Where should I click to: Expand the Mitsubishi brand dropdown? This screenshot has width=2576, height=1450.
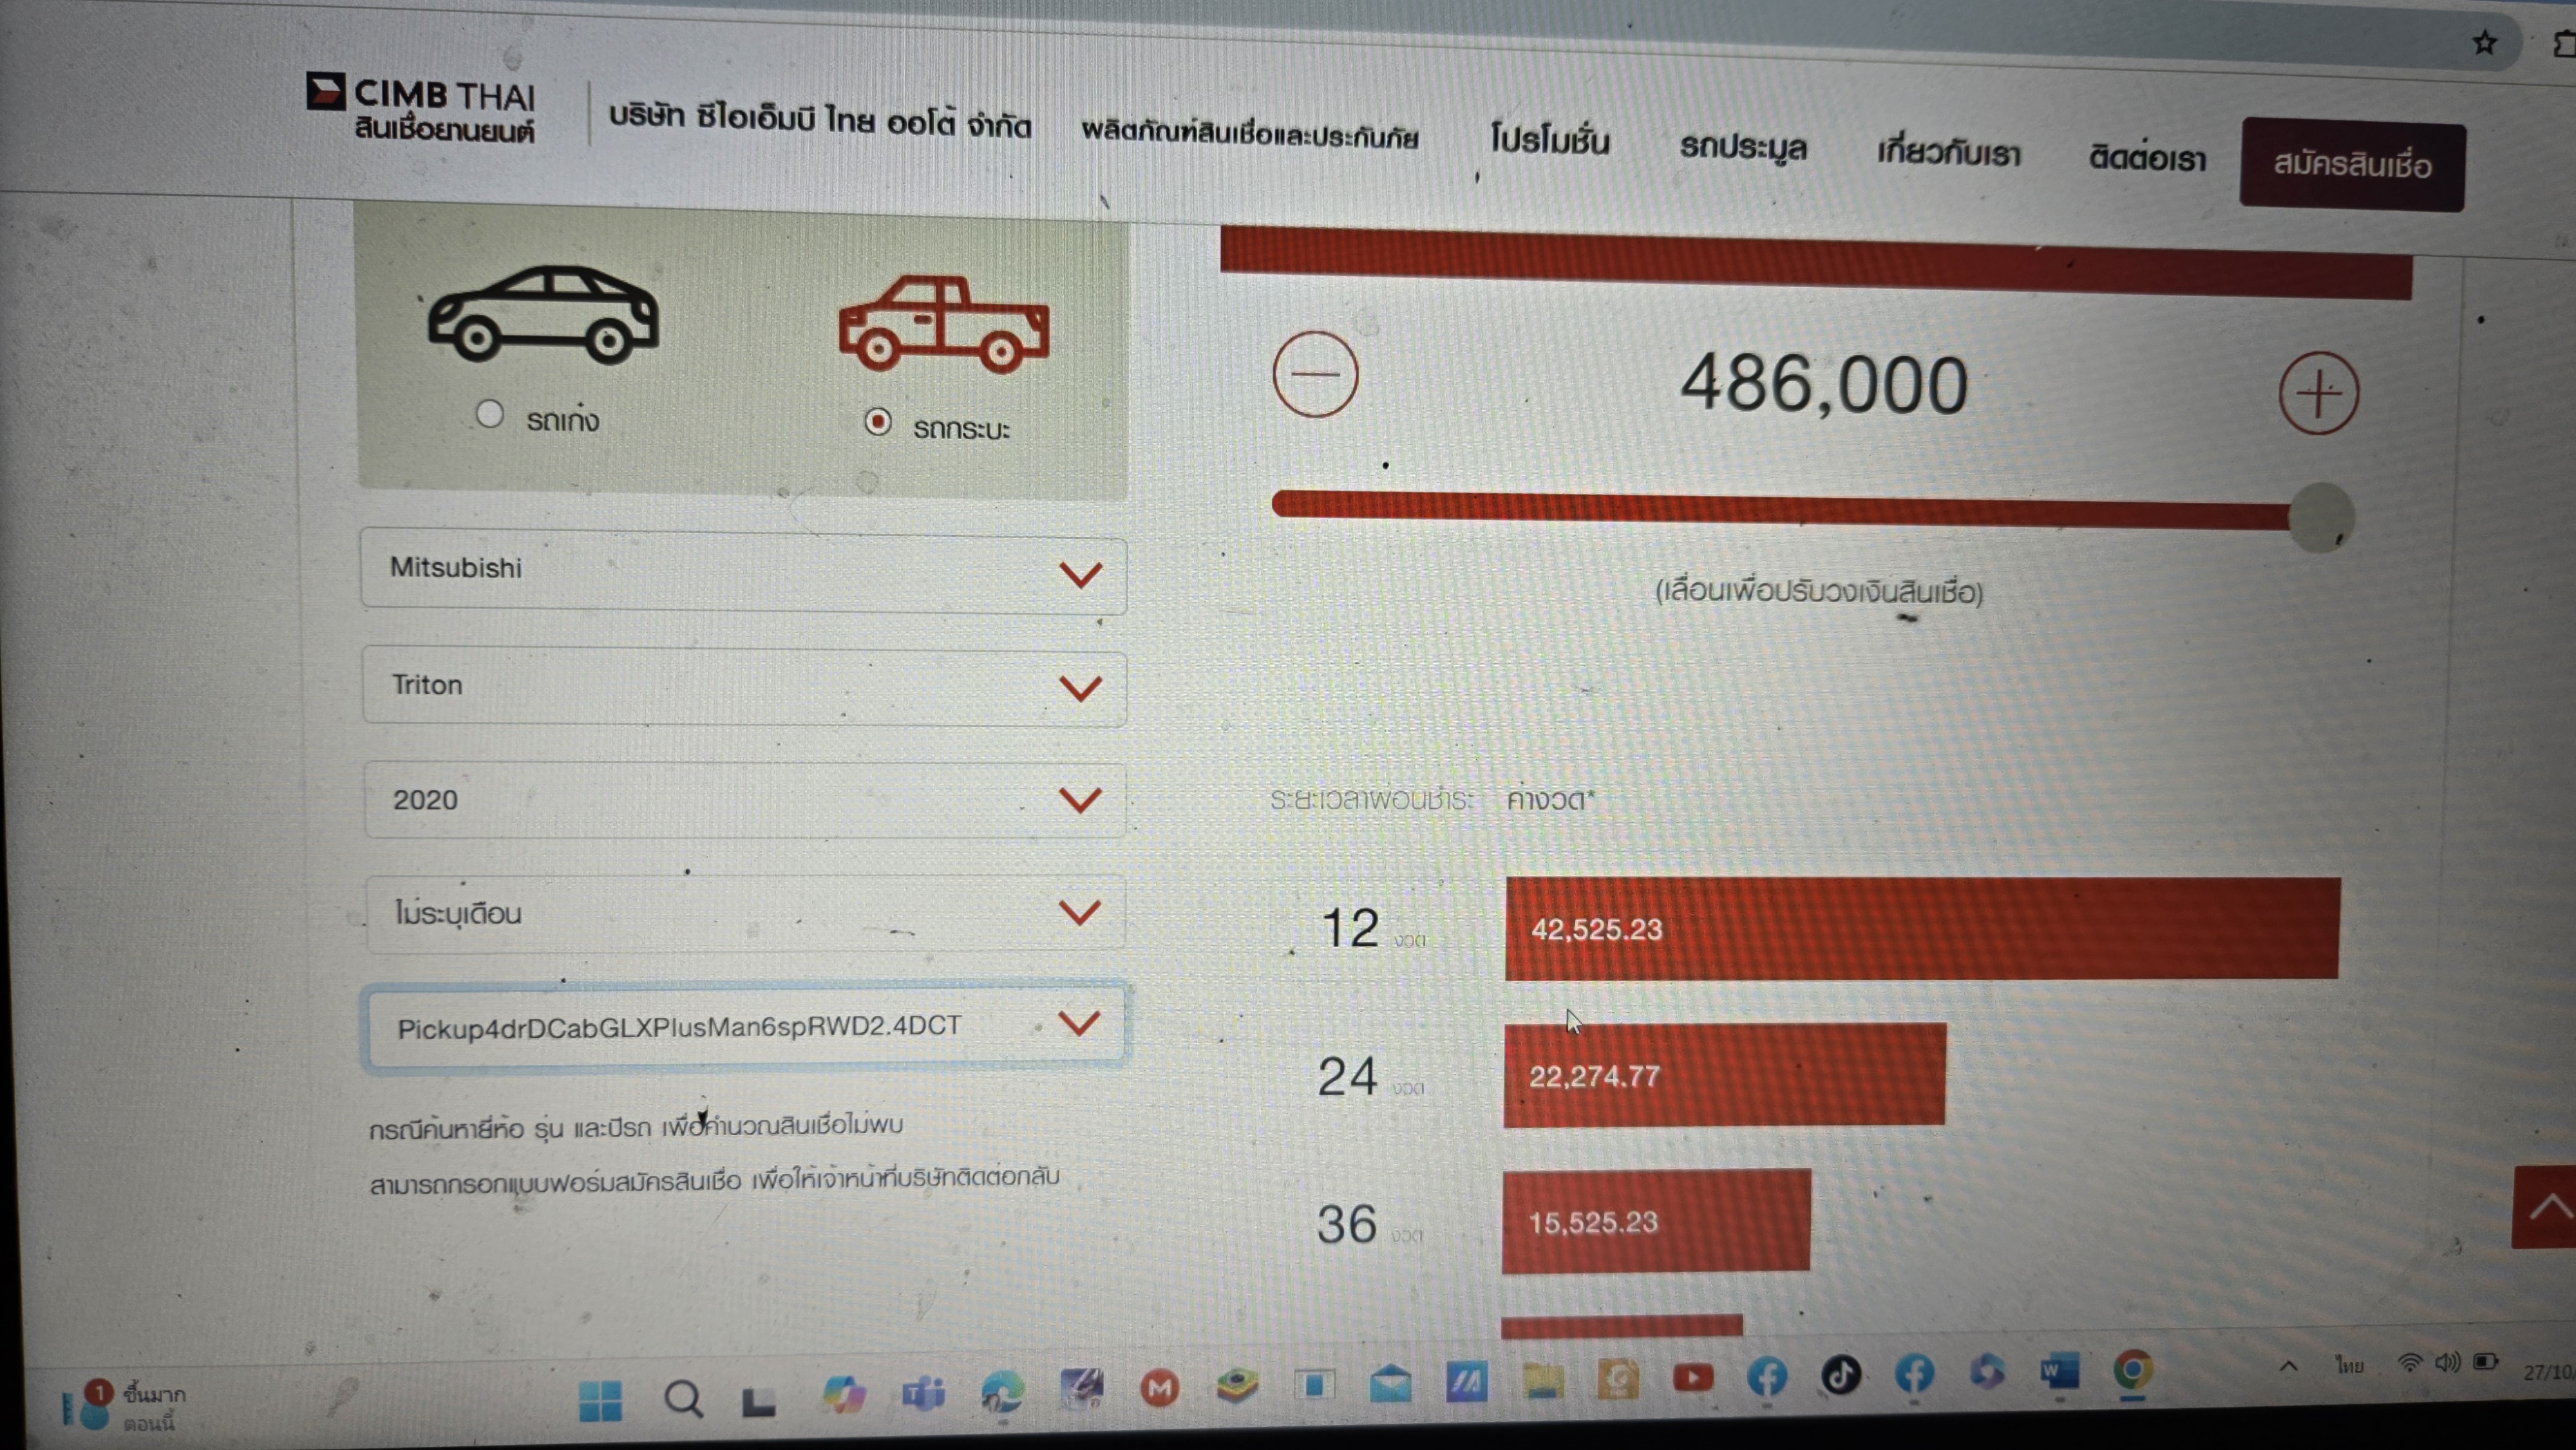[743, 571]
